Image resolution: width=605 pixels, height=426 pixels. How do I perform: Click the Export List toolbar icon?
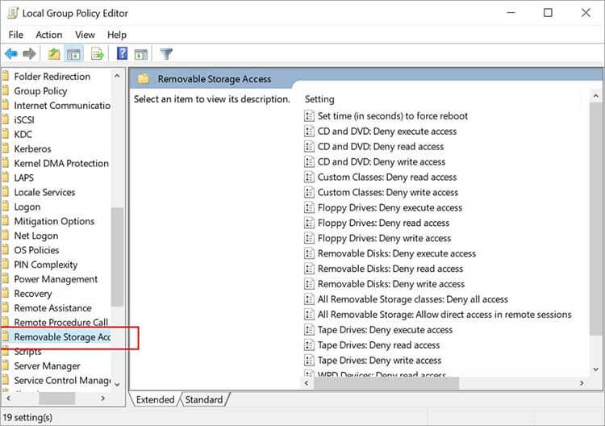point(98,53)
